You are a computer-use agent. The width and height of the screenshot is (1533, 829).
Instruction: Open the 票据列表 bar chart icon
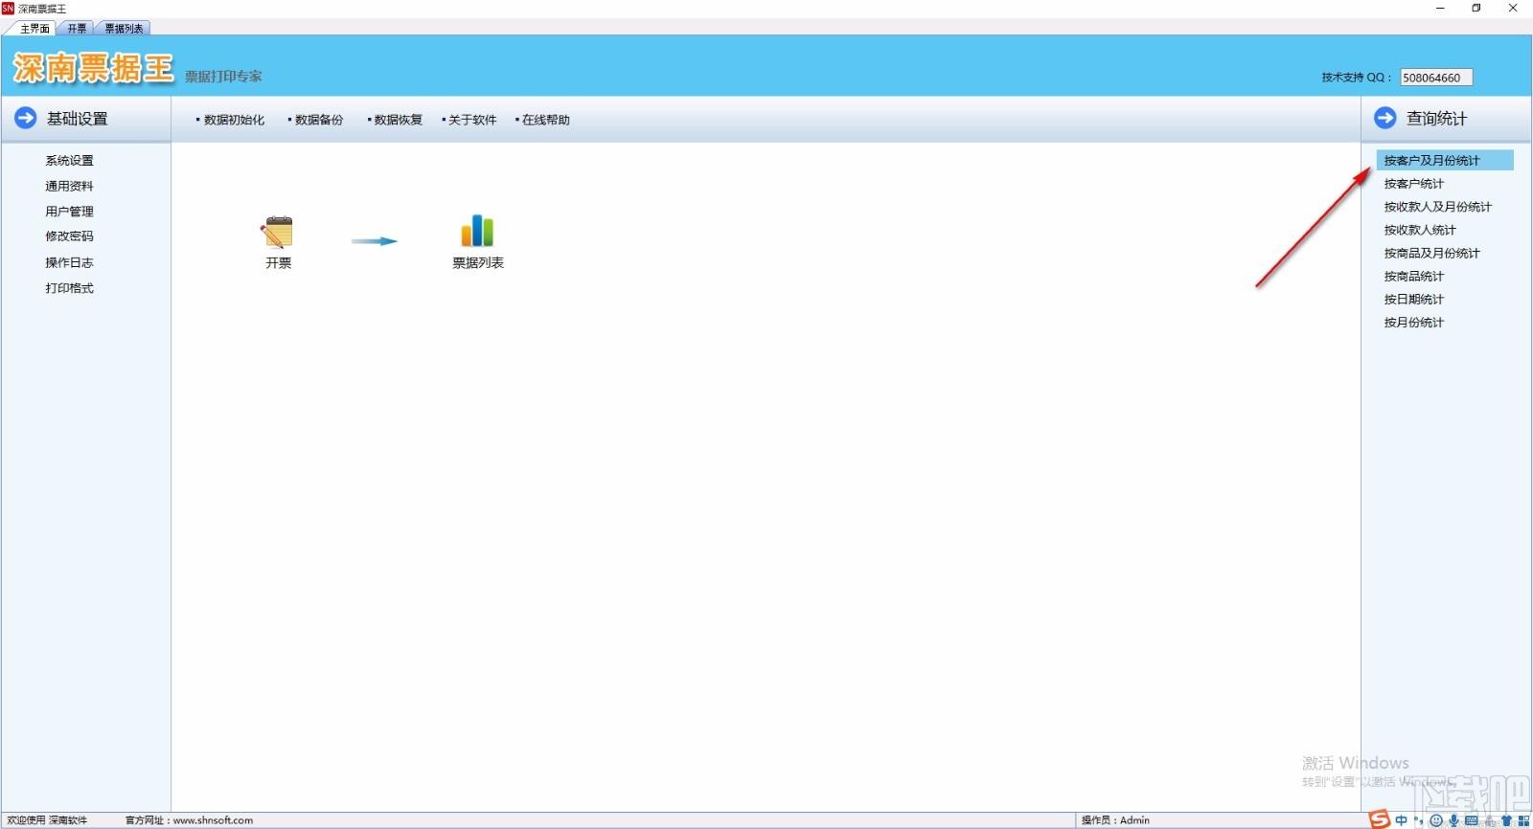[x=477, y=232]
